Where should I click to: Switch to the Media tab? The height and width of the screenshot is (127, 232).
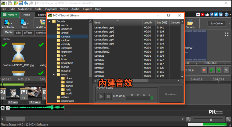(9, 33)
